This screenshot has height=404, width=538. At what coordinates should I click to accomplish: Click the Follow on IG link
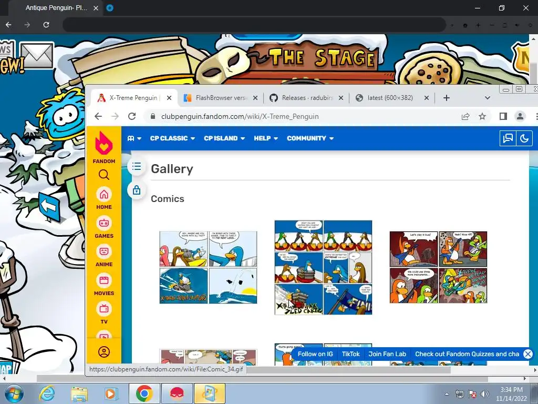click(315, 354)
